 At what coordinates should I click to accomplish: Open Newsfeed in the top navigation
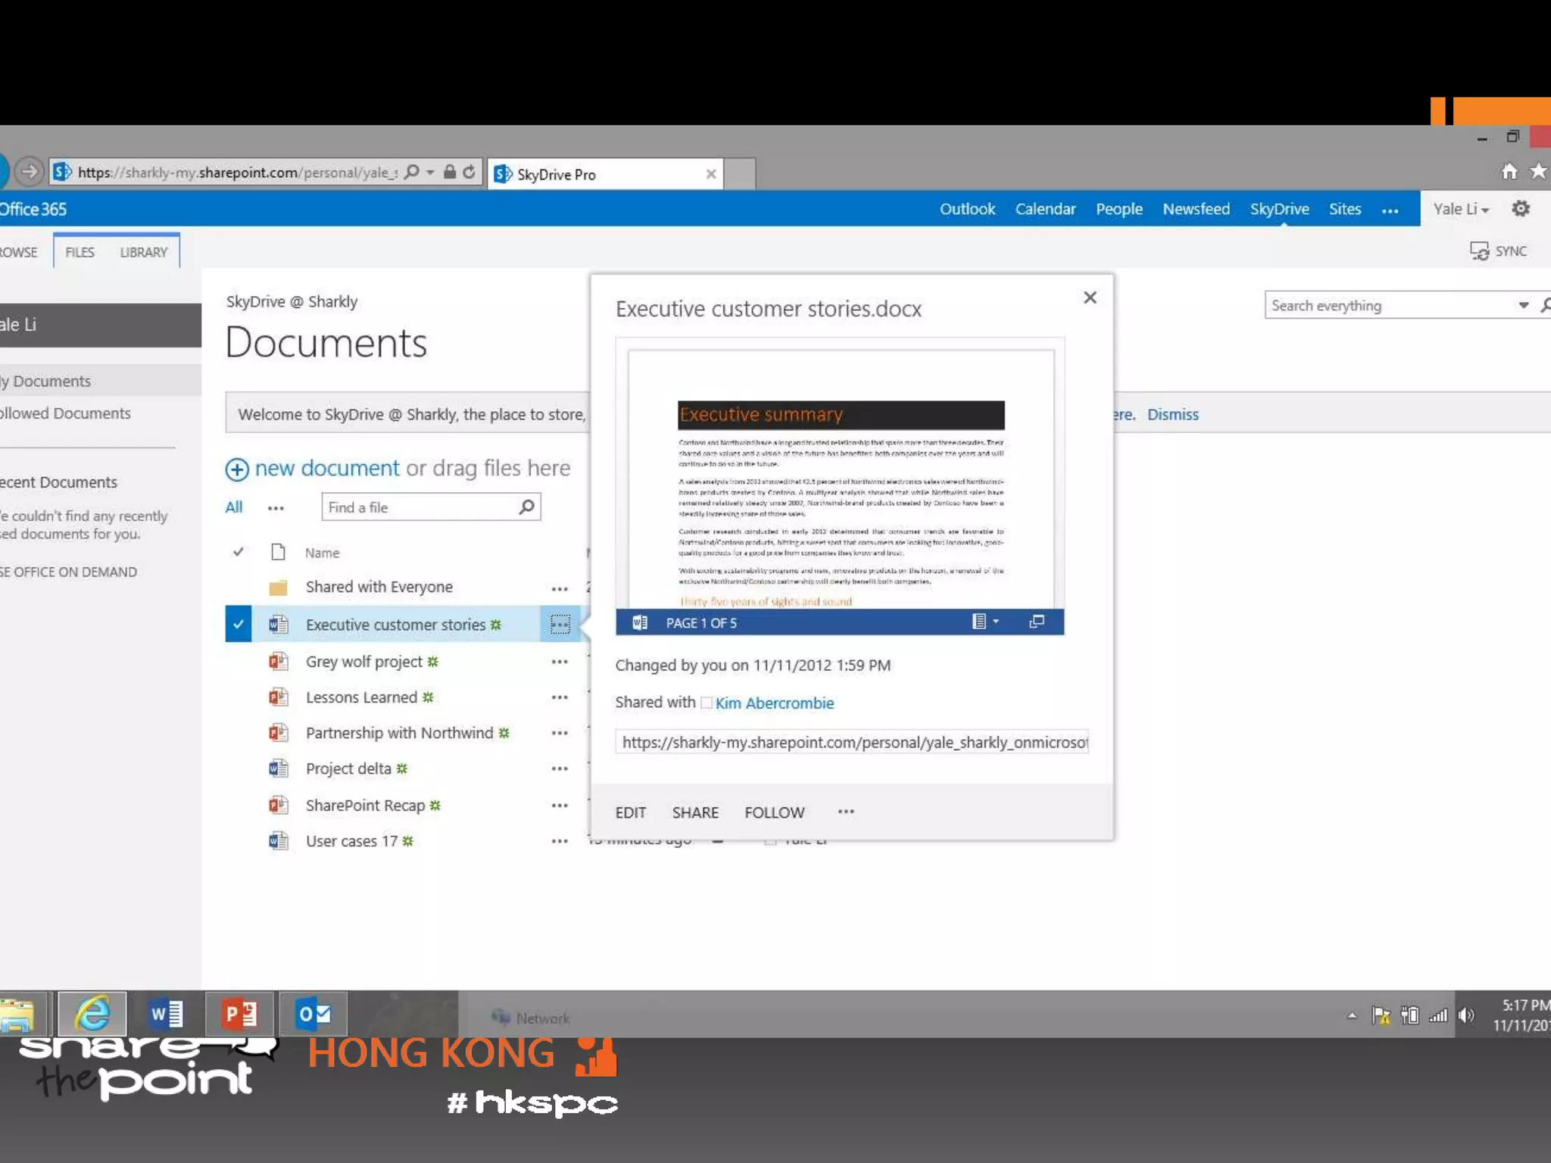pos(1196,209)
